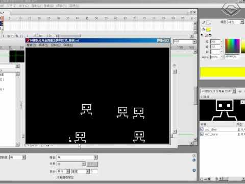Click the hex color value field

point(232,57)
